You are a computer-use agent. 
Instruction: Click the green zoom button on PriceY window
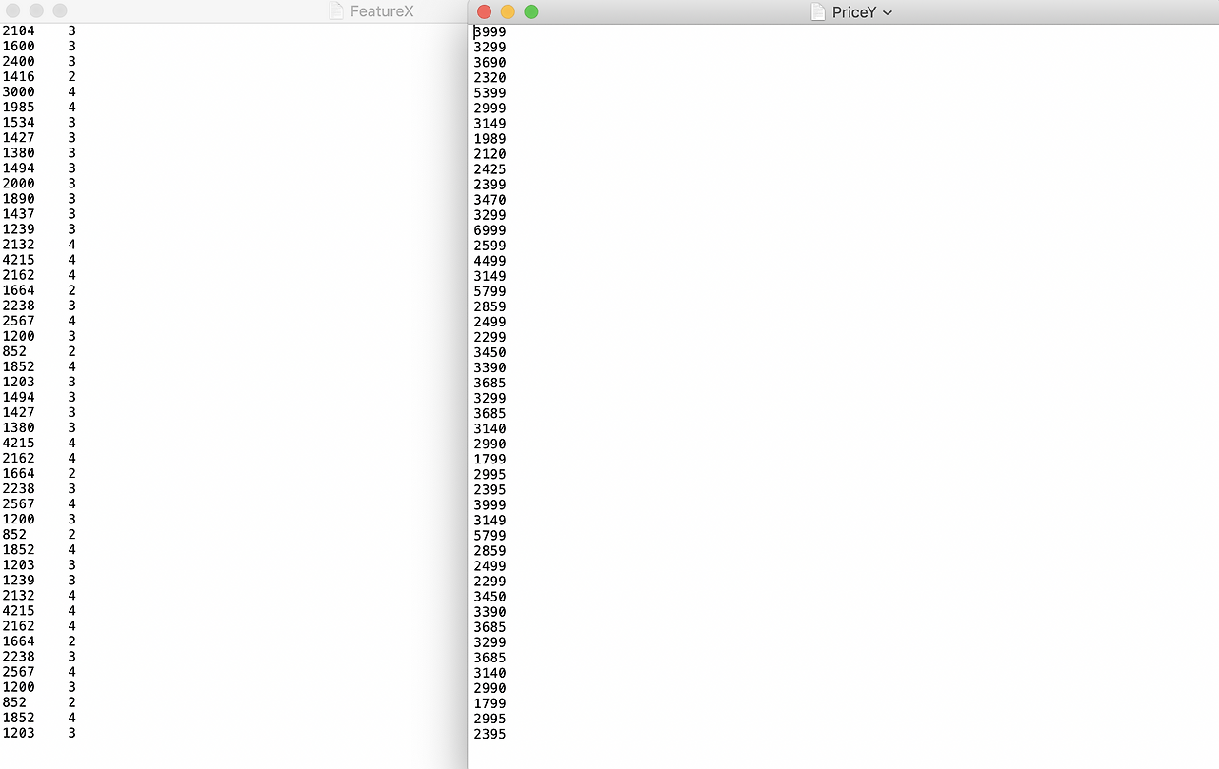tap(530, 11)
